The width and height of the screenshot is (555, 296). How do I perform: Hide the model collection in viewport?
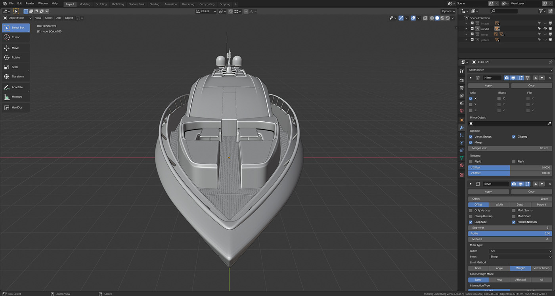(x=545, y=28)
